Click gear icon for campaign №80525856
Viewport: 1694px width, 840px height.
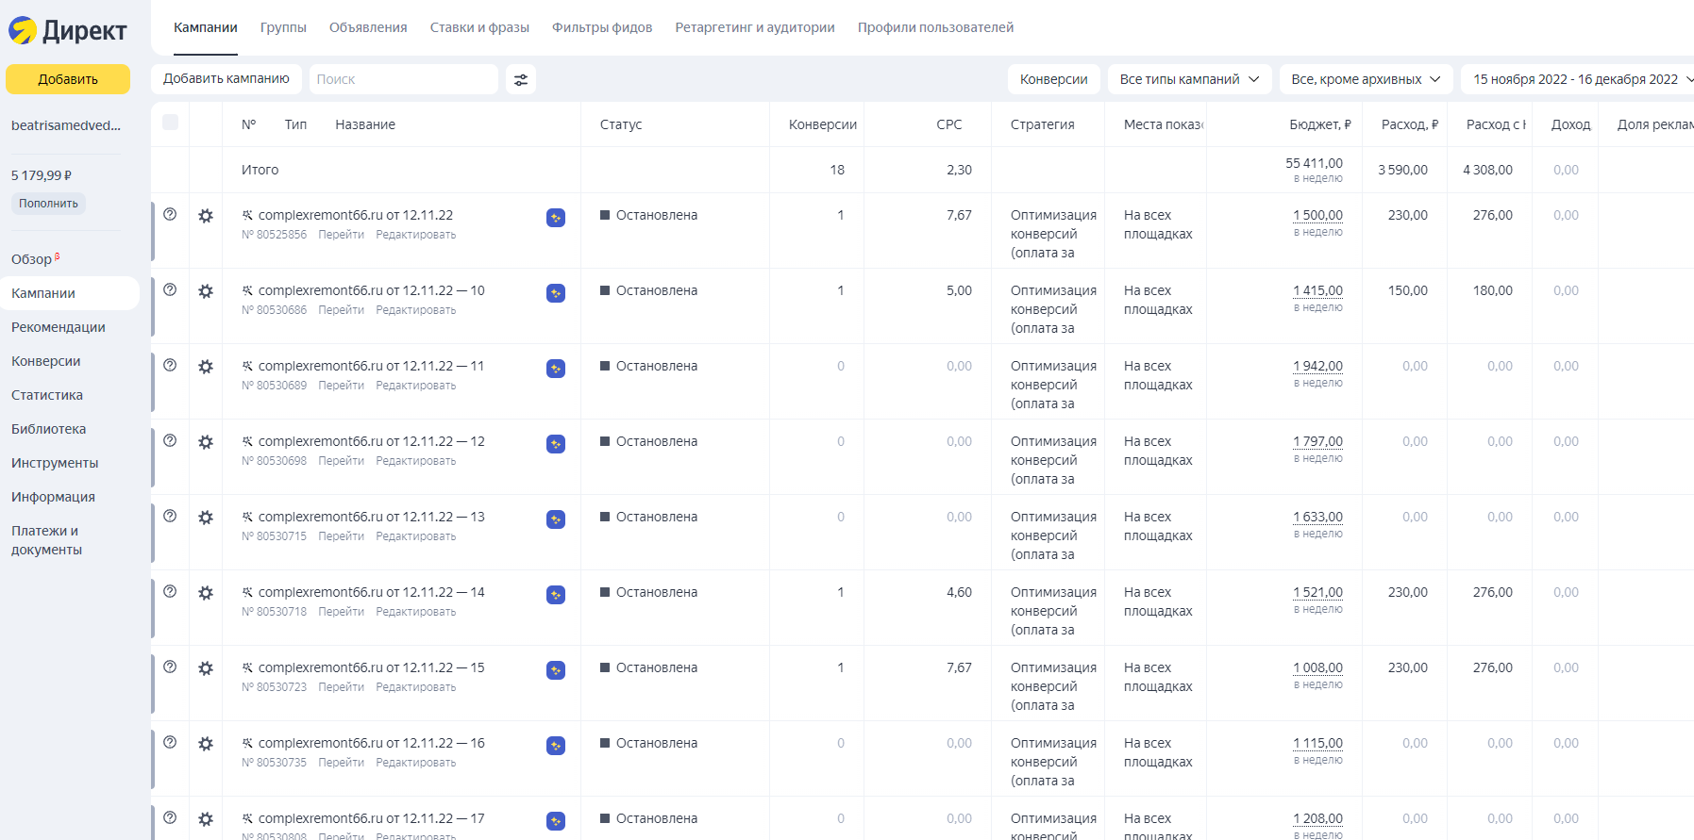click(206, 216)
